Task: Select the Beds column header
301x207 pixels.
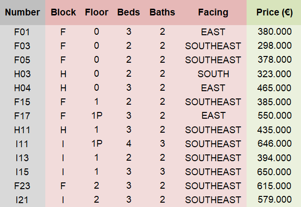Action: 129,12
